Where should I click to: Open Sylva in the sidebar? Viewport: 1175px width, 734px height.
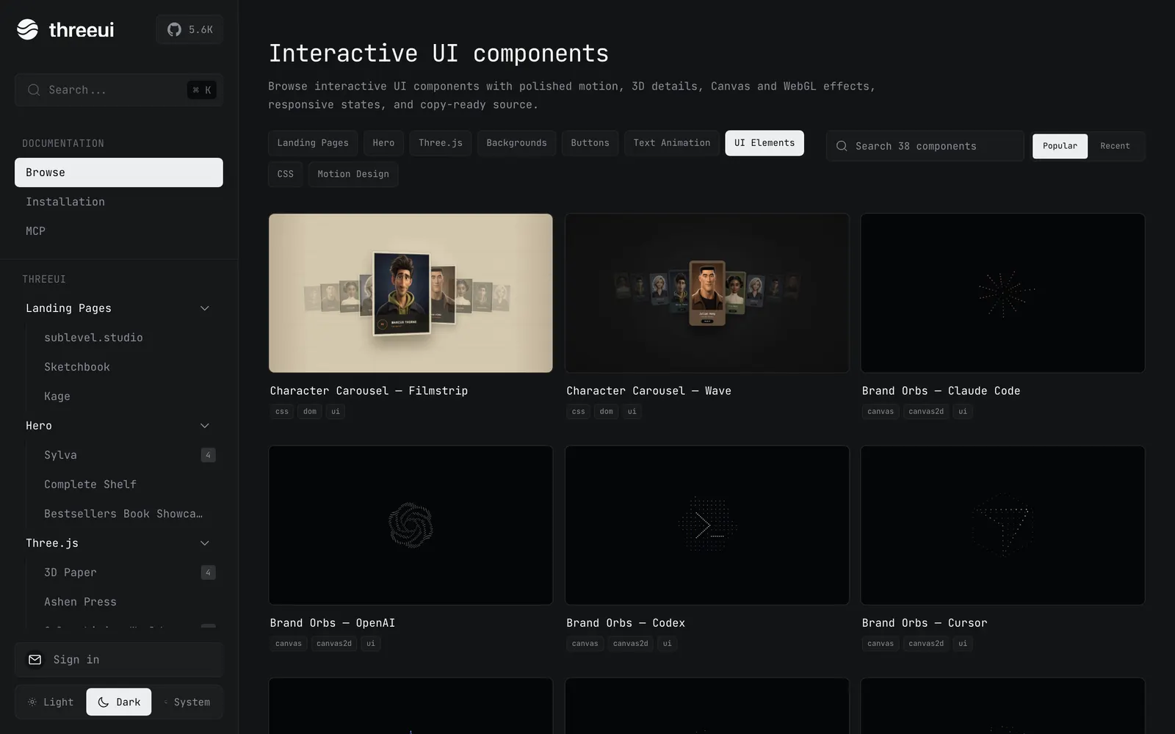point(60,455)
